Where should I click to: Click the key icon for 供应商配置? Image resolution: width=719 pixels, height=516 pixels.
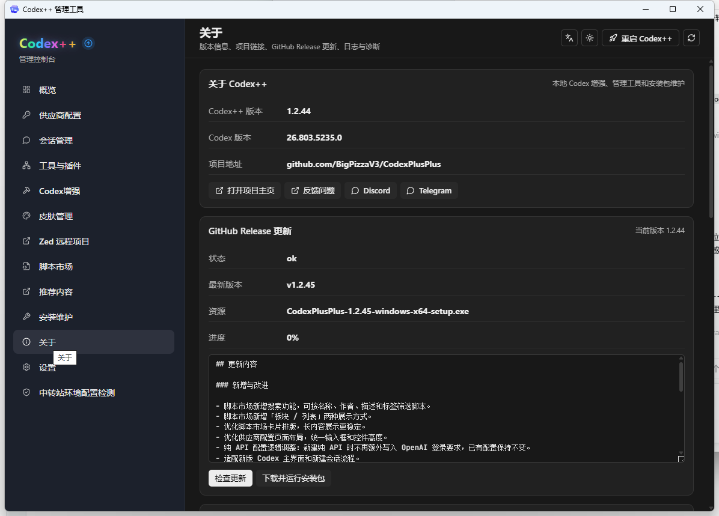(26, 115)
